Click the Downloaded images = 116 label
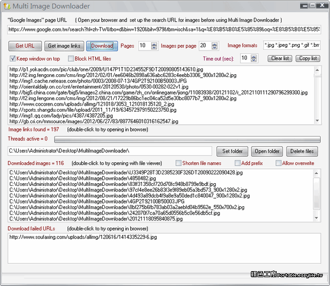This screenshot has width=330, height=286. pyautogui.click(x=36, y=163)
